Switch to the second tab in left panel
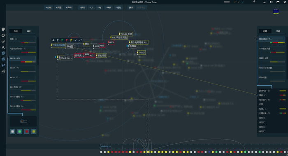The image size is (288, 156). (x=29, y=31)
